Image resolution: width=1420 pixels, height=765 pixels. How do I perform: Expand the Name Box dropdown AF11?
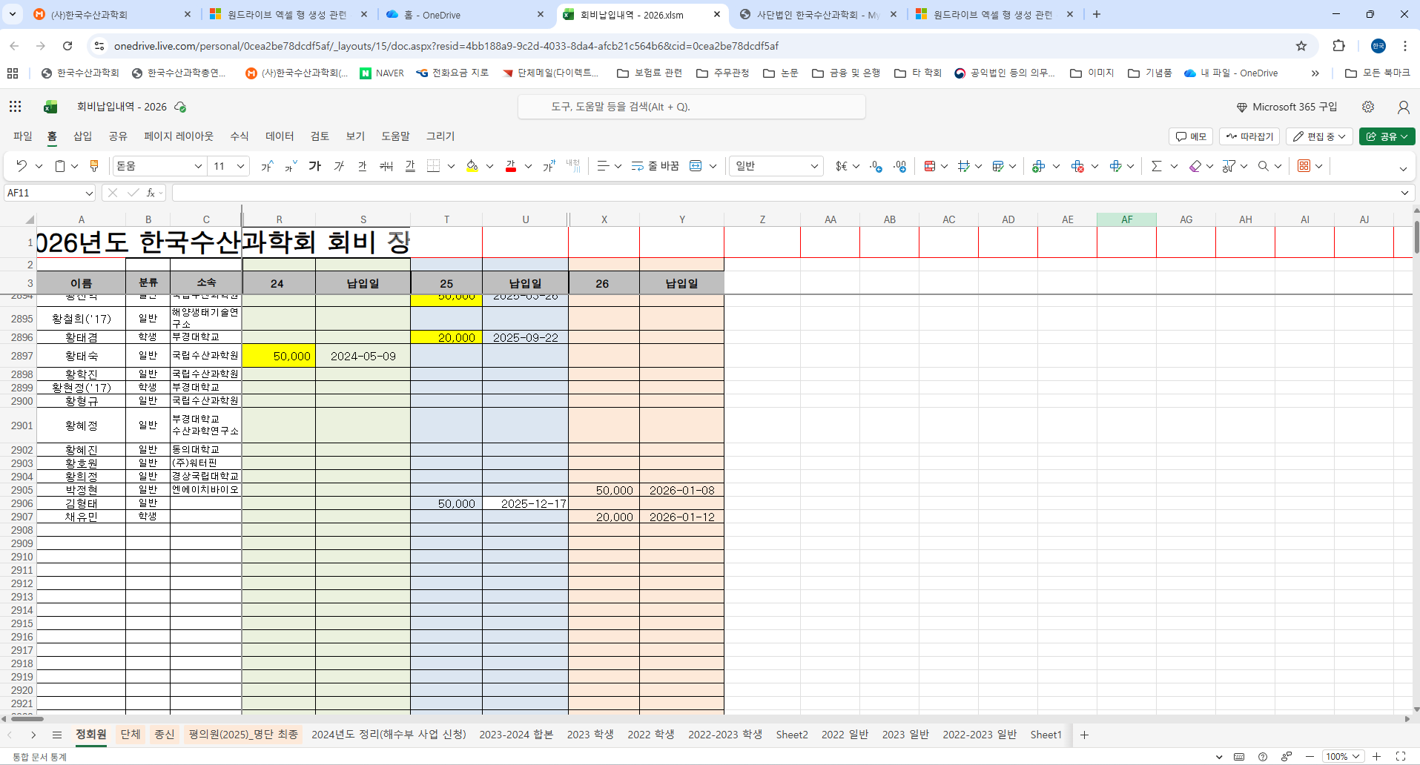[89, 193]
